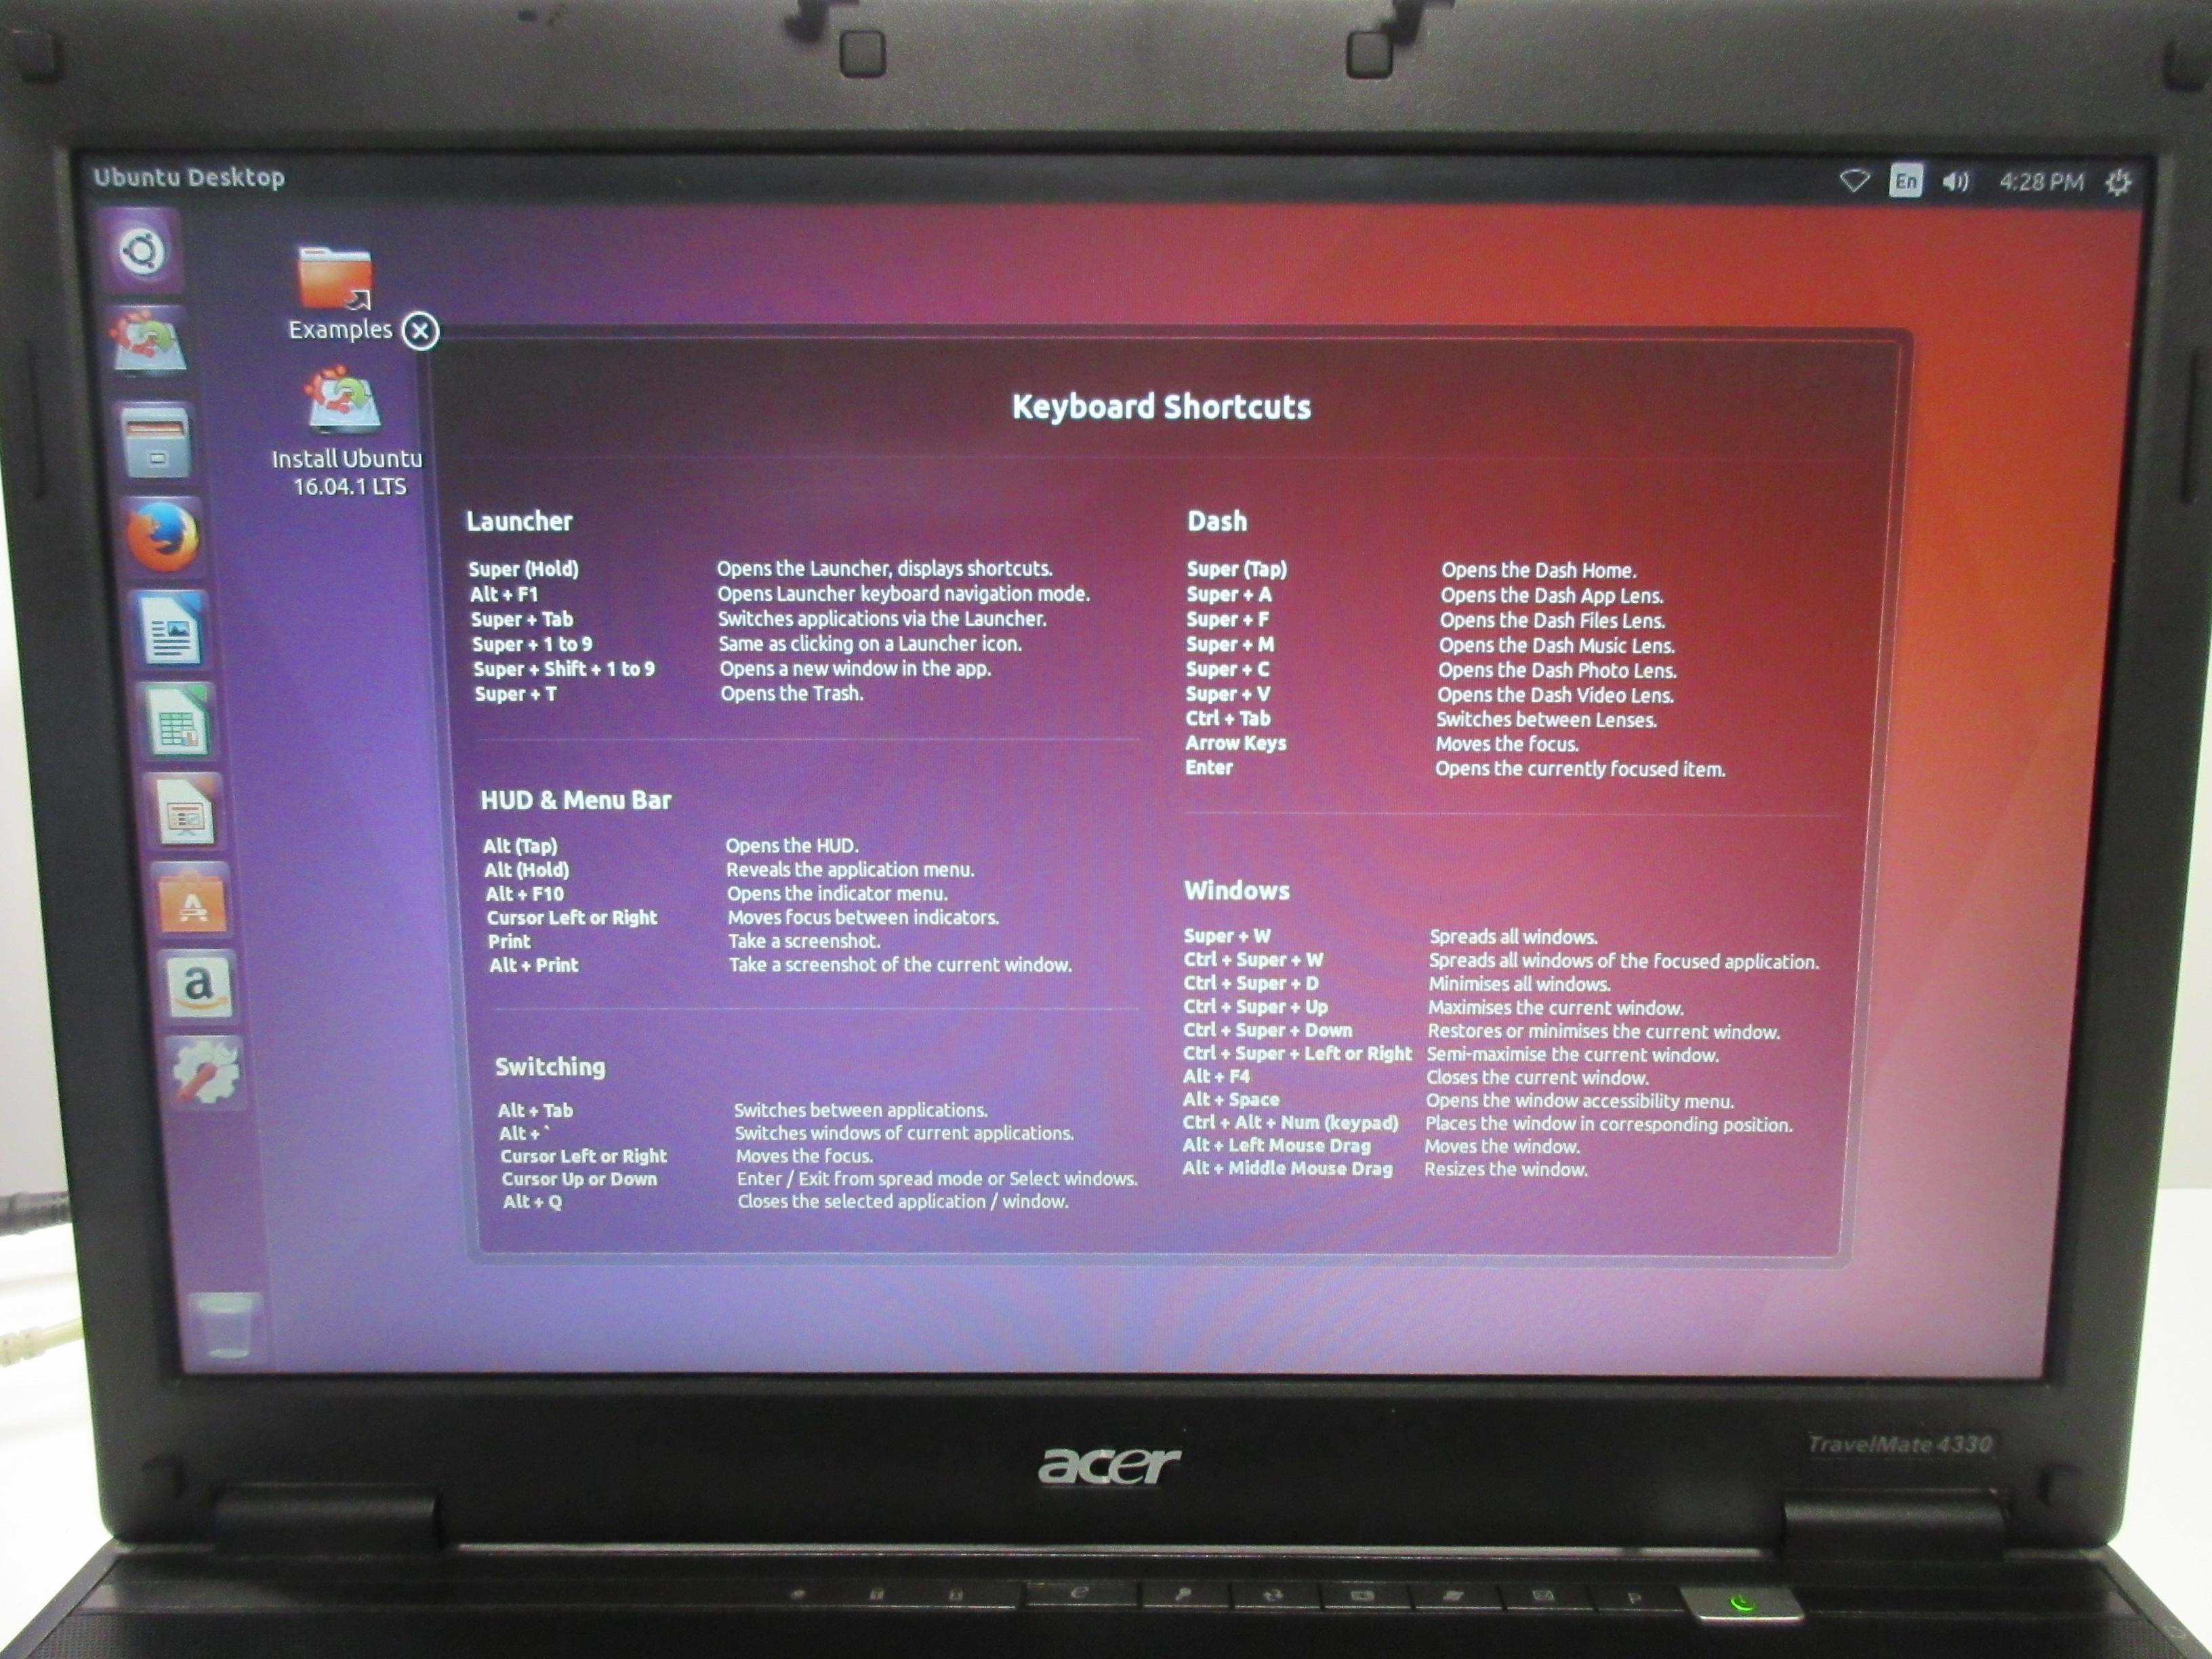Screen dimensions: 2212x1659
Task: Launch Firefox web browser
Action: (x=163, y=536)
